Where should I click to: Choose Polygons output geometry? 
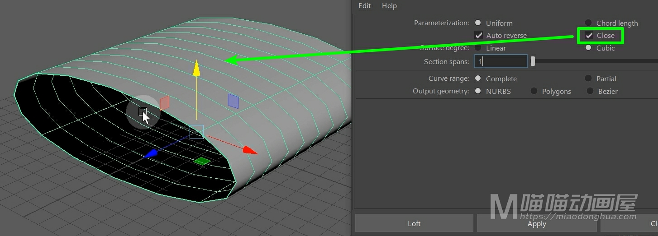pos(534,91)
